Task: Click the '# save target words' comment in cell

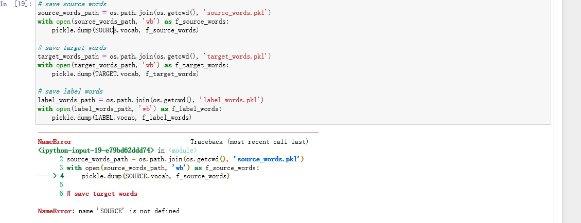Action: (x=72, y=48)
